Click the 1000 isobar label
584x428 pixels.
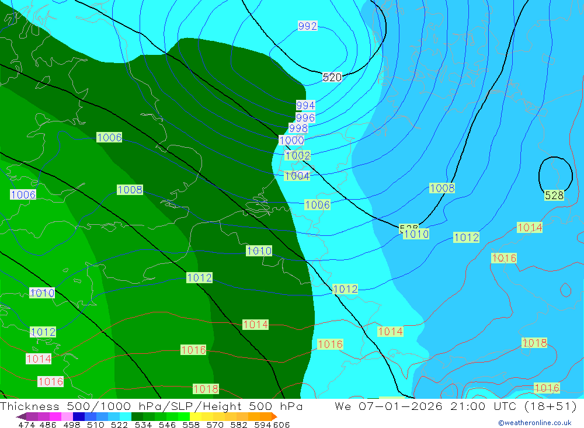coord(291,141)
